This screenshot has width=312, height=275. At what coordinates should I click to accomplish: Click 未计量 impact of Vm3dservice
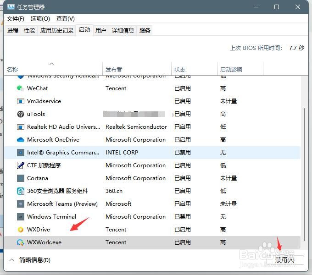(228, 101)
